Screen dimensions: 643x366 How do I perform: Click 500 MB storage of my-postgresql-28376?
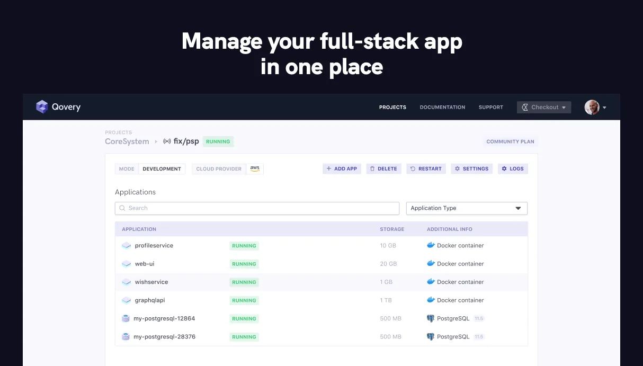[x=390, y=337]
